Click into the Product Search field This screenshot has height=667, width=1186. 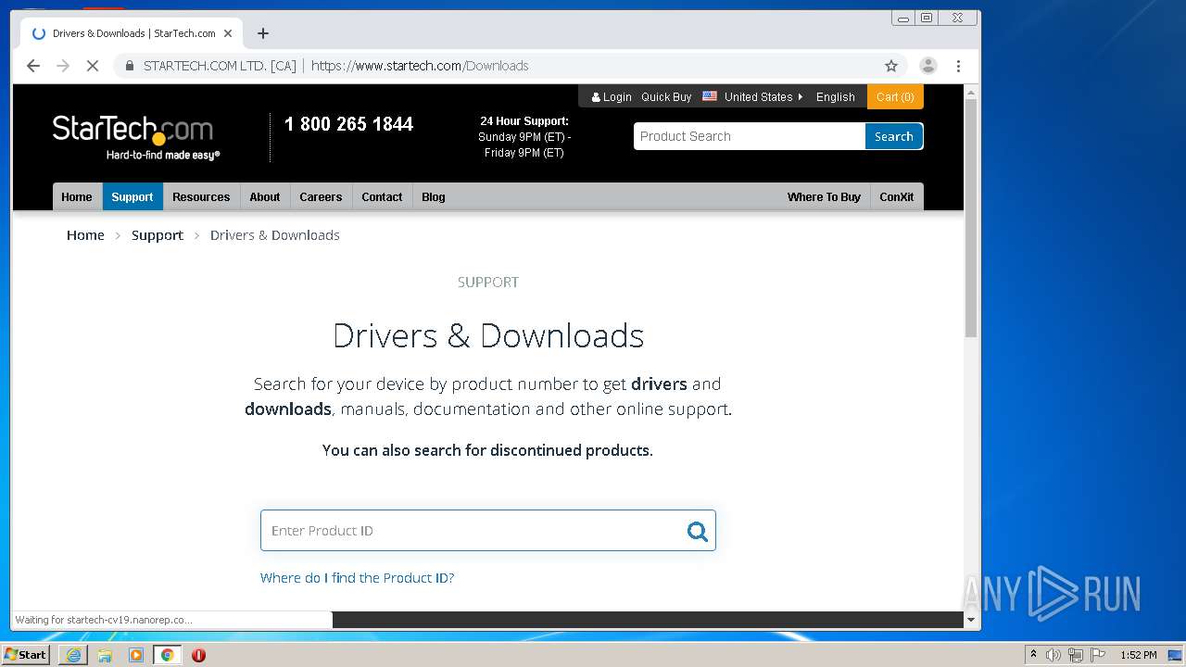pos(749,136)
